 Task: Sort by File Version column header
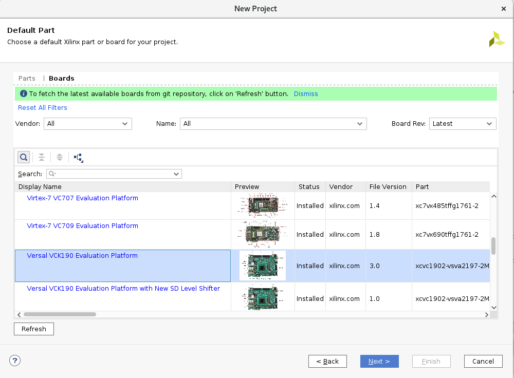pyautogui.click(x=389, y=187)
